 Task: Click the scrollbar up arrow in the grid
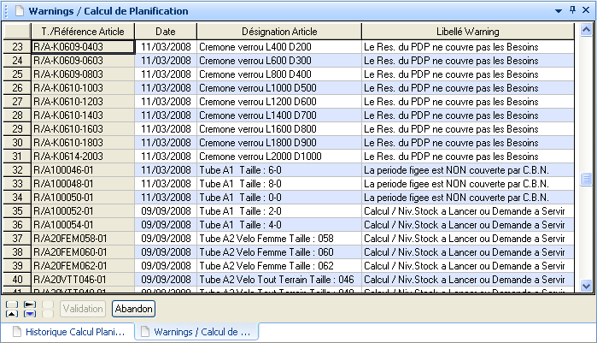586,30
